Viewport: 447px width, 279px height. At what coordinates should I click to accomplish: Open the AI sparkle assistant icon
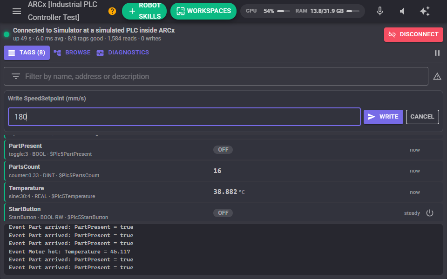point(425,11)
